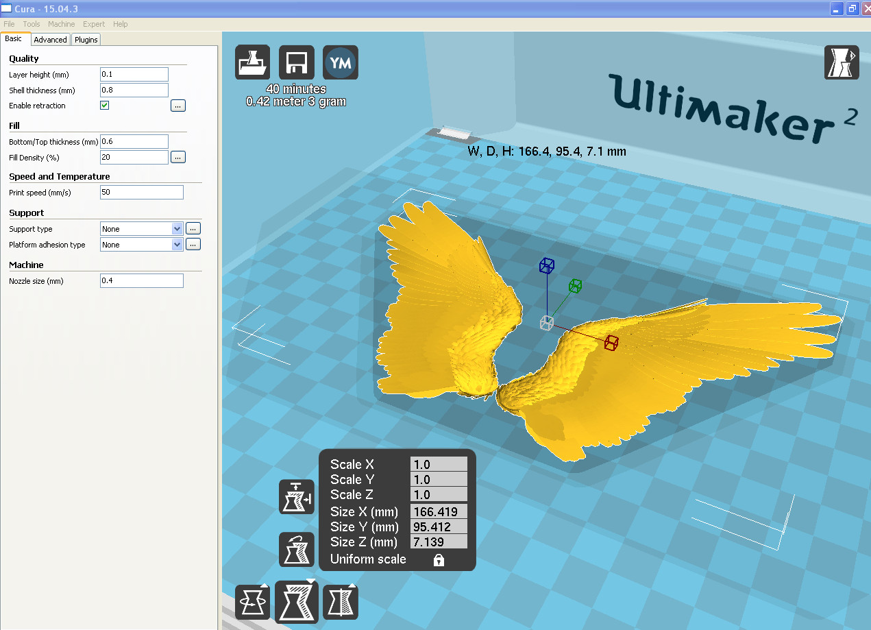The image size is (871, 630).
Task: Click the green Y-axis scale handle
Action: 575,286
